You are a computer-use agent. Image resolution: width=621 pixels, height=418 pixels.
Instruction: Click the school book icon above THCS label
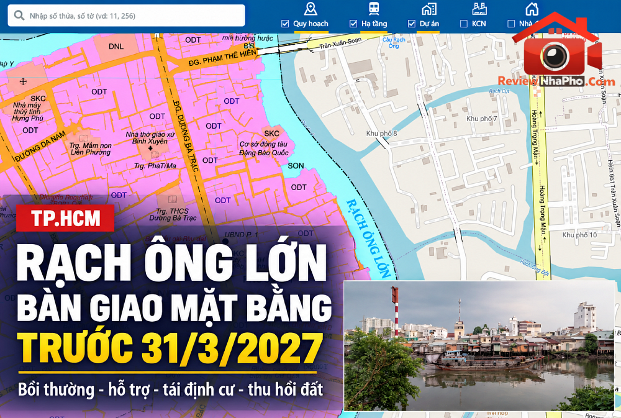(172, 199)
